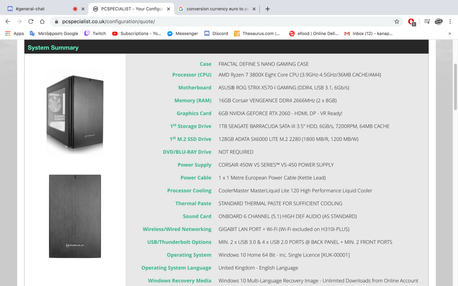The image size is (458, 286).
Task: Click the Operating System Language label
Action: (176, 268)
